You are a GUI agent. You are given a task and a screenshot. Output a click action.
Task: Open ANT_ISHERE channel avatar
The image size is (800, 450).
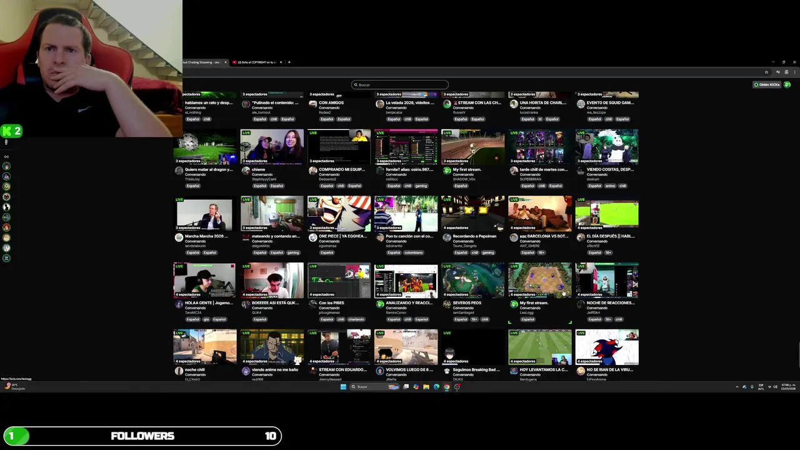tap(513, 237)
